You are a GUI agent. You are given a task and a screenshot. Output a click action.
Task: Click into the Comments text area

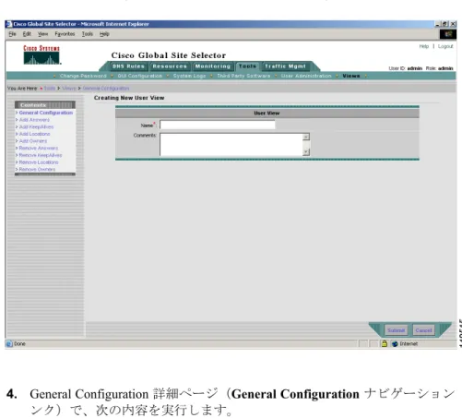231,144
